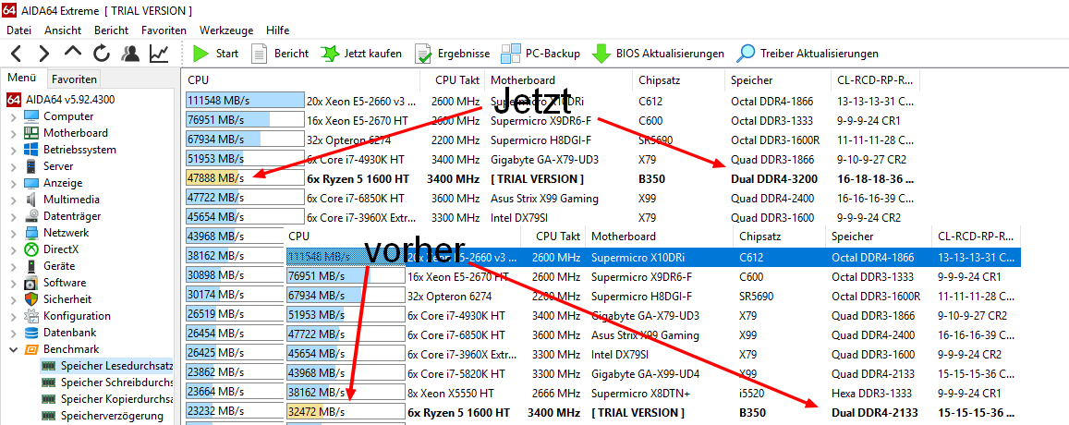The height and width of the screenshot is (425, 1069).
Task: Select the Sicherheit shield icon
Action: (x=31, y=298)
